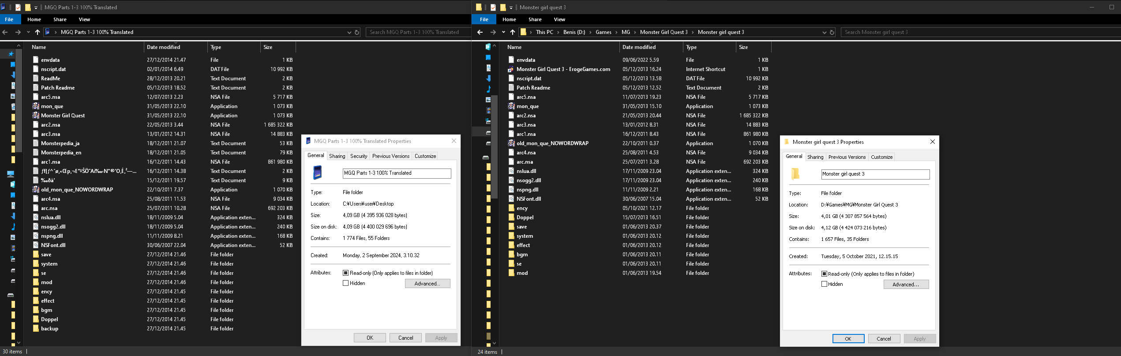Click Up arrow in Monster girl quest 3 window

click(512, 32)
